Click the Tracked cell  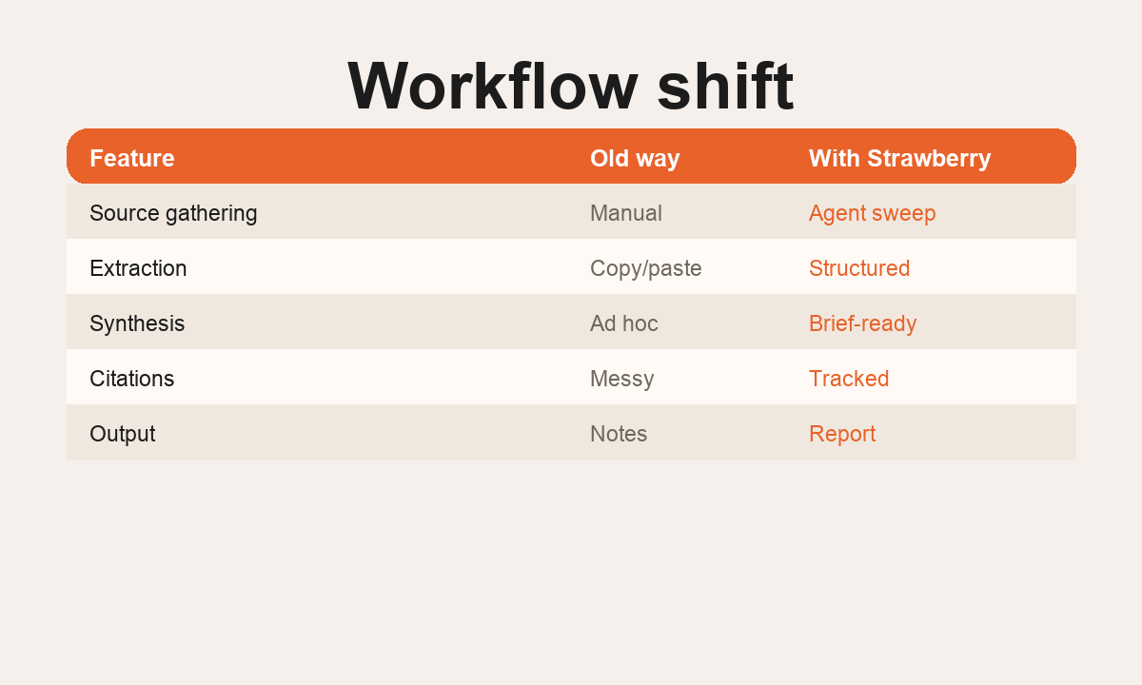[849, 379]
